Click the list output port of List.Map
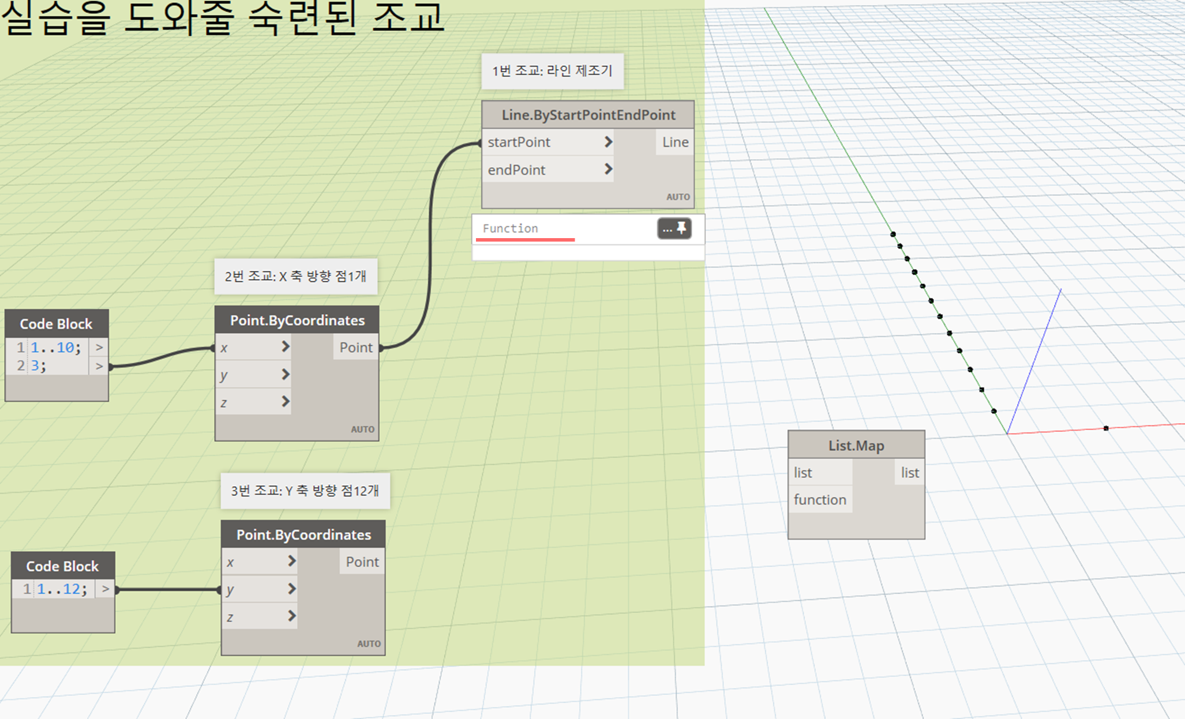Viewport: 1185px width, 719px height. click(x=910, y=473)
